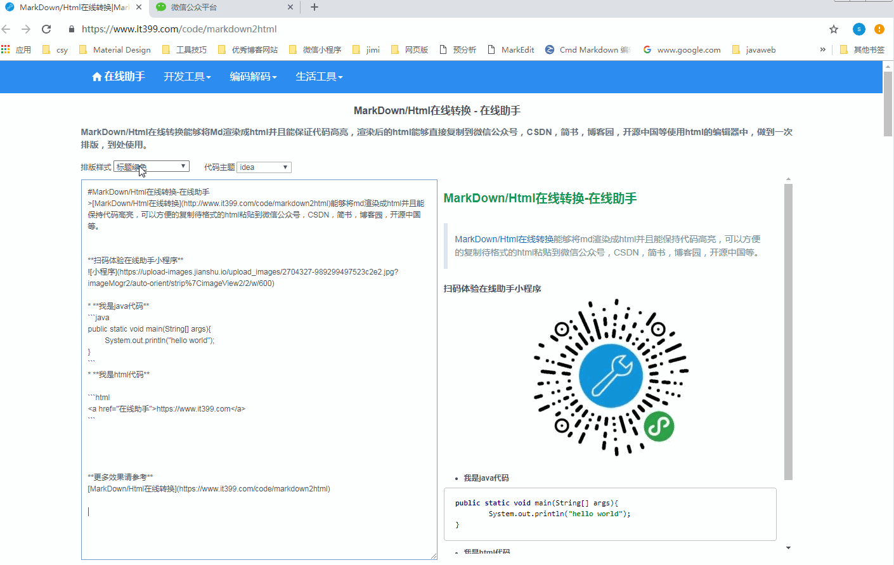Expand the 编码解码 navbar dropdown
Image resolution: width=894 pixels, height=565 pixels.
click(x=253, y=76)
